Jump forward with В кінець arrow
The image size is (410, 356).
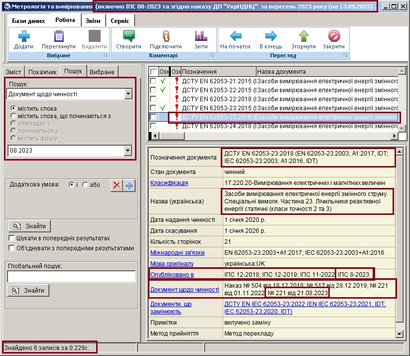(x=271, y=36)
